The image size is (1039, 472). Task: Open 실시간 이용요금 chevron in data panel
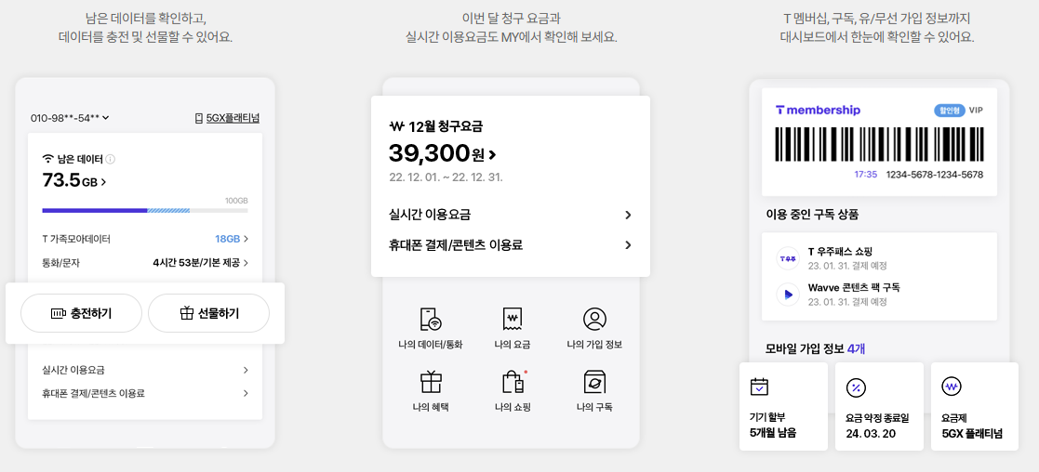pyautogui.click(x=246, y=370)
